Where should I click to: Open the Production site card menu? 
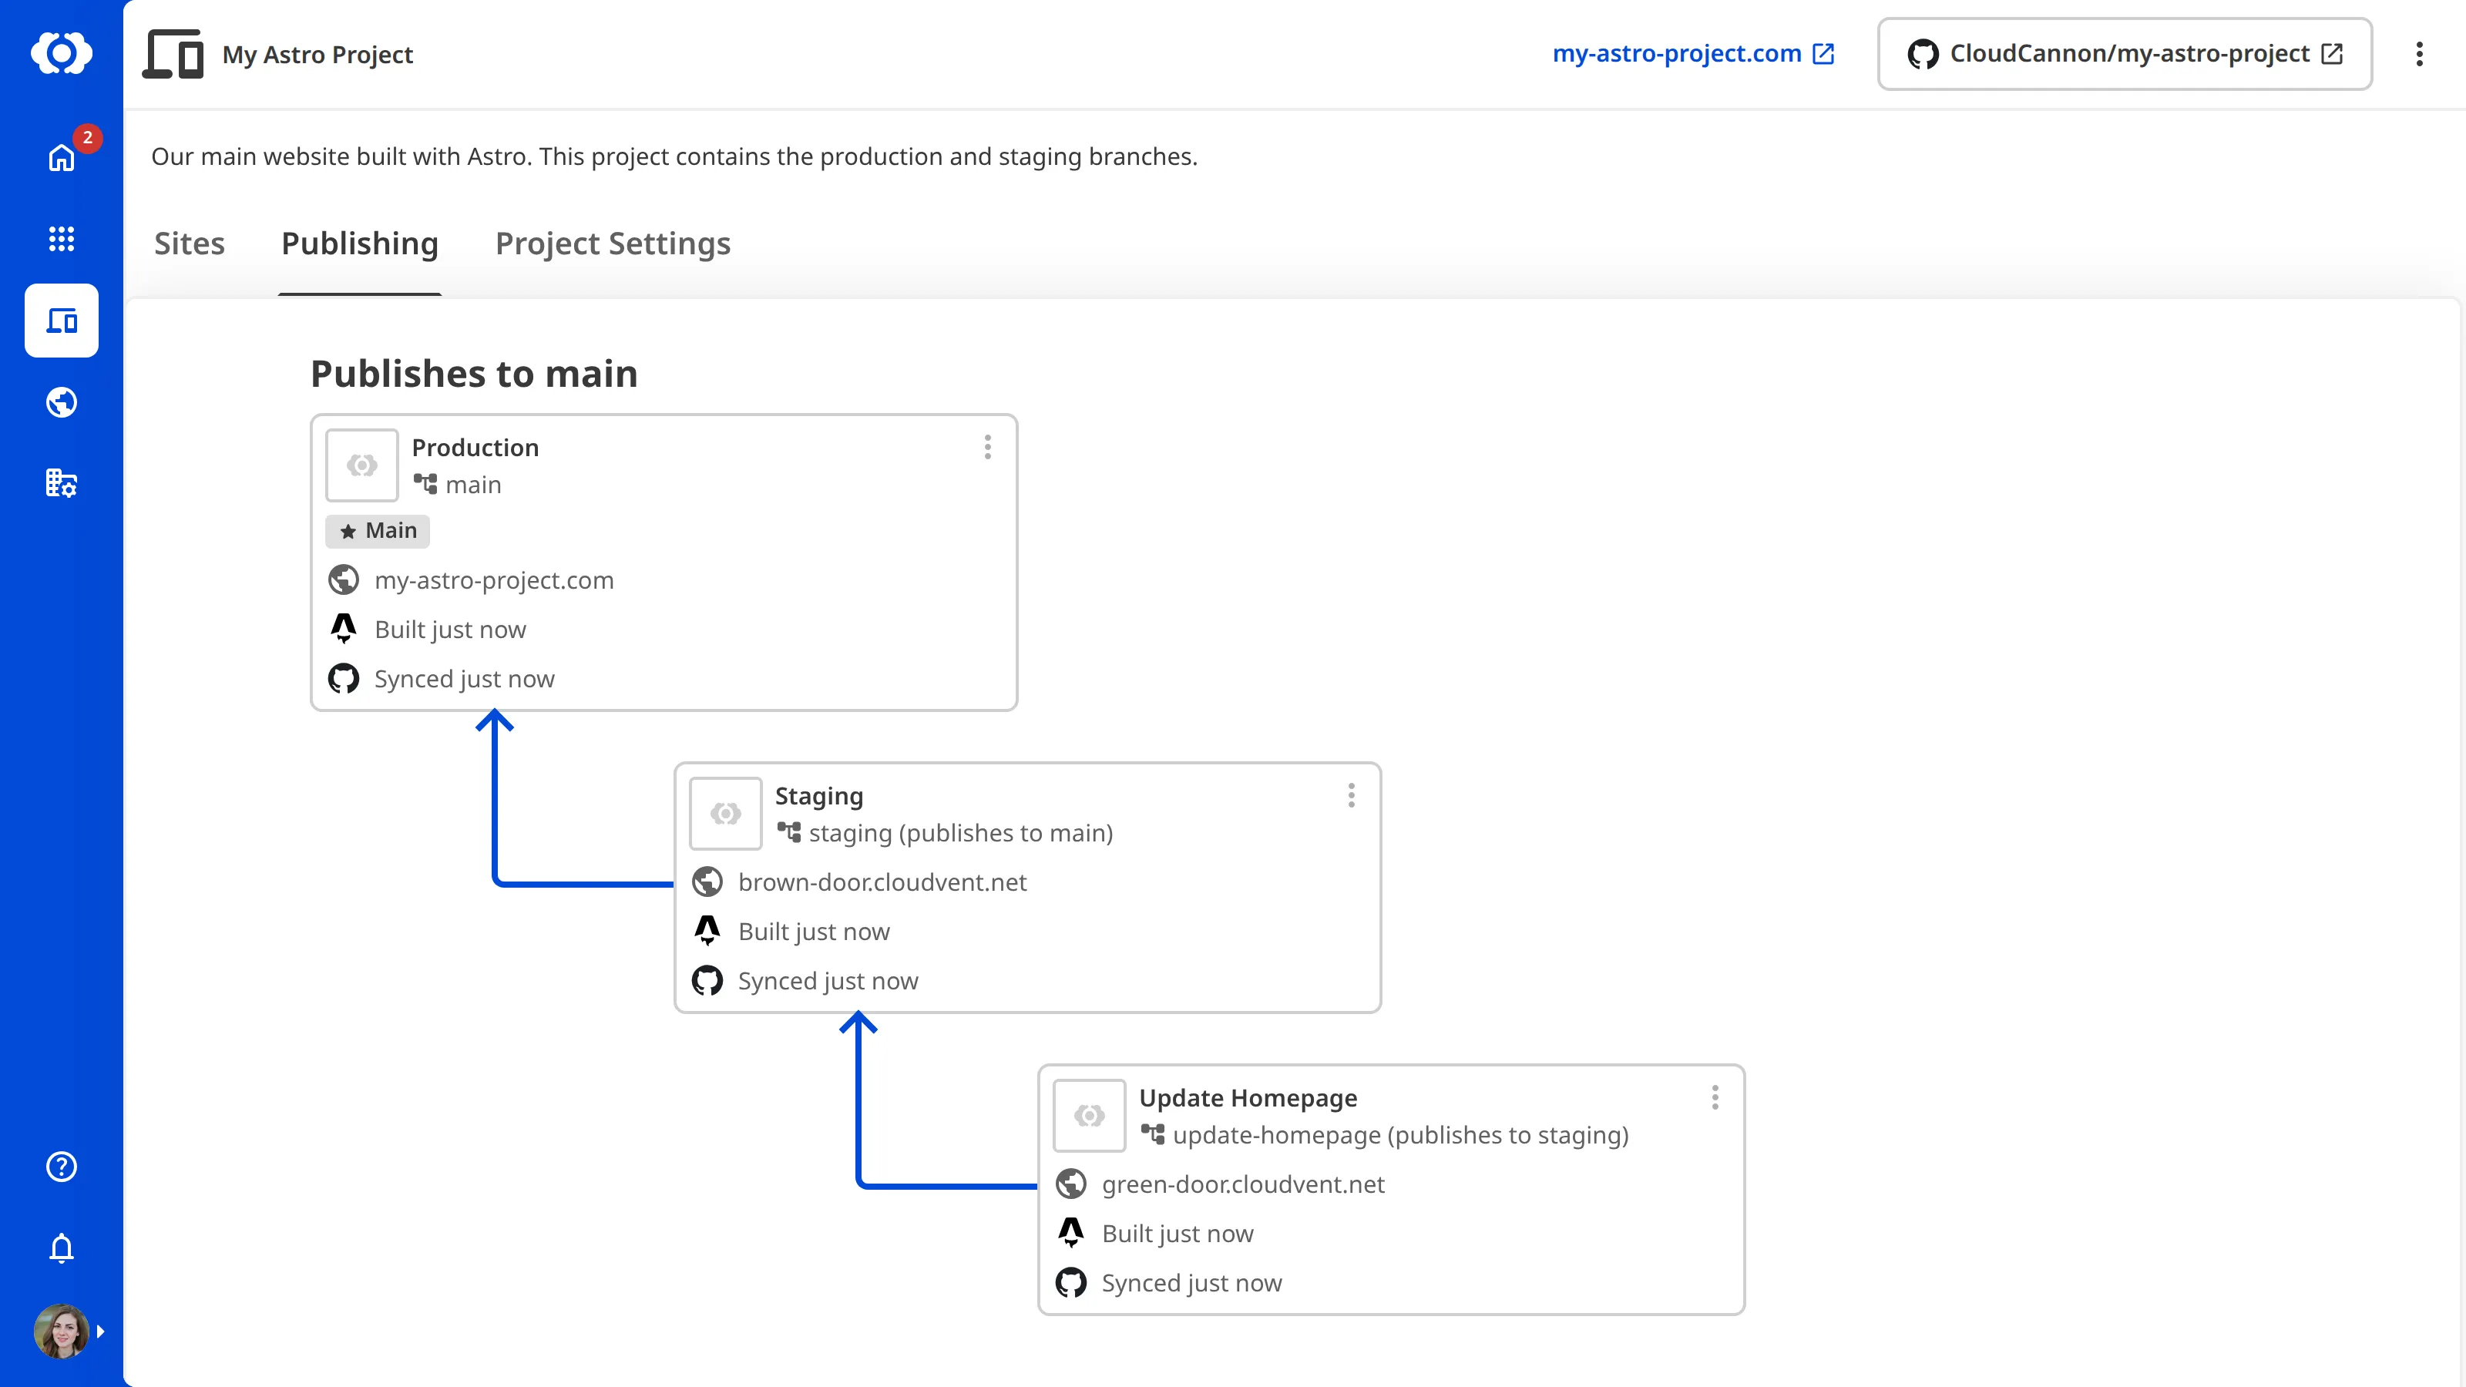[988, 447]
